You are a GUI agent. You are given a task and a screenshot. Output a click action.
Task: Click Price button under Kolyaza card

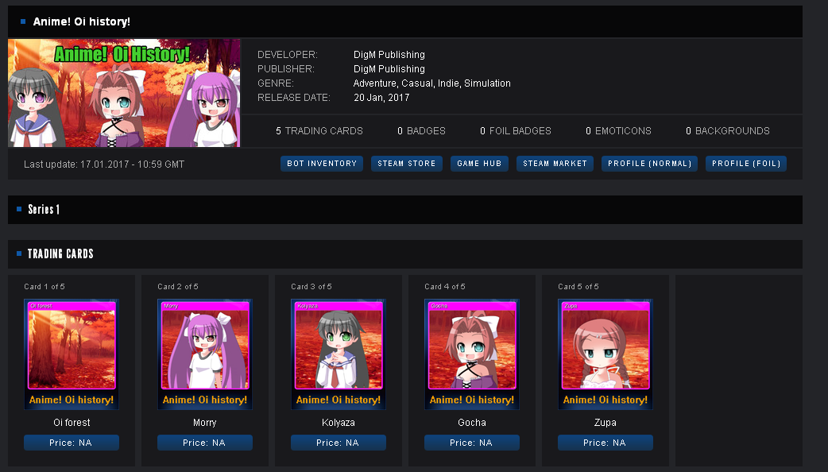click(339, 443)
